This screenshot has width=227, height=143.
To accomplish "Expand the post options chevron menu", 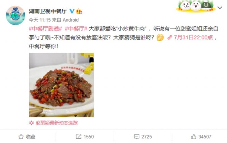I will (x=220, y=8).
